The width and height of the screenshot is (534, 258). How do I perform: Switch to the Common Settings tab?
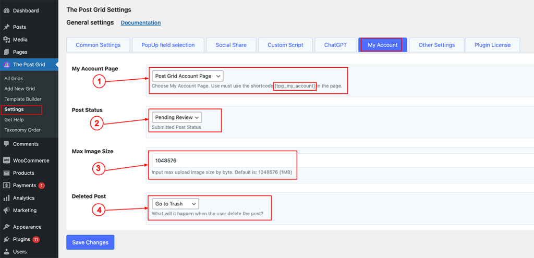(98, 45)
